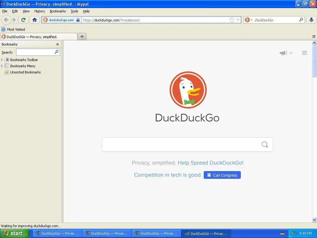This screenshot has width=317, height=238.
Task: Click the megaphone announcements icon
Action: (284, 53)
